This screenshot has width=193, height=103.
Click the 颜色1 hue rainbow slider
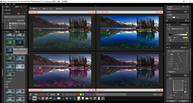point(178,38)
